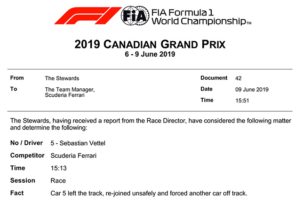Viewport: 303px width, 201px height.
Task: Click the From label
Action: (17, 78)
